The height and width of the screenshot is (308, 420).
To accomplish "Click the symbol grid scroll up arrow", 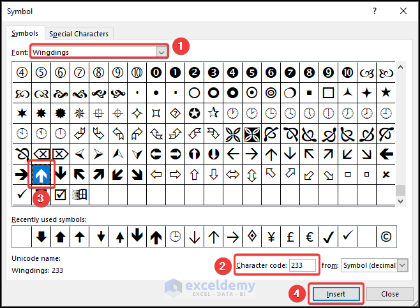I will pyautogui.click(x=400, y=67).
